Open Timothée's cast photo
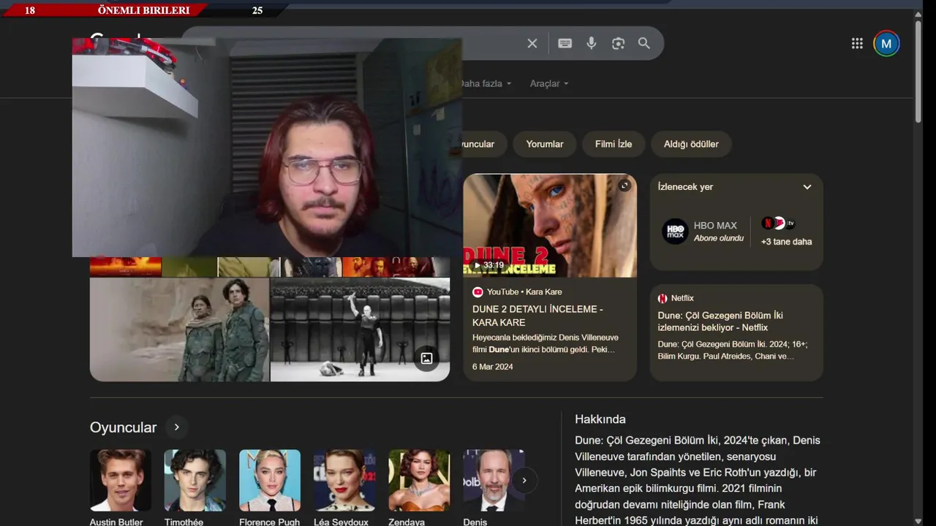 [195, 480]
